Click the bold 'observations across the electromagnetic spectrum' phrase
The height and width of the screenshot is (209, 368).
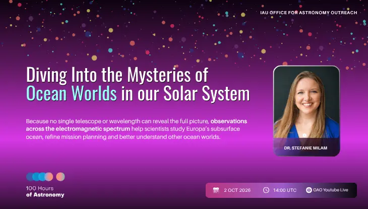click(x=136, y=125)
